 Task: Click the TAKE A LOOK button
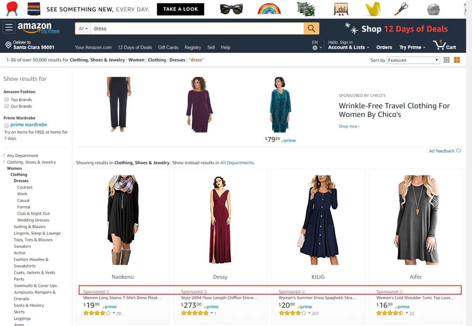pyautogui.click(x=180, y=9)
